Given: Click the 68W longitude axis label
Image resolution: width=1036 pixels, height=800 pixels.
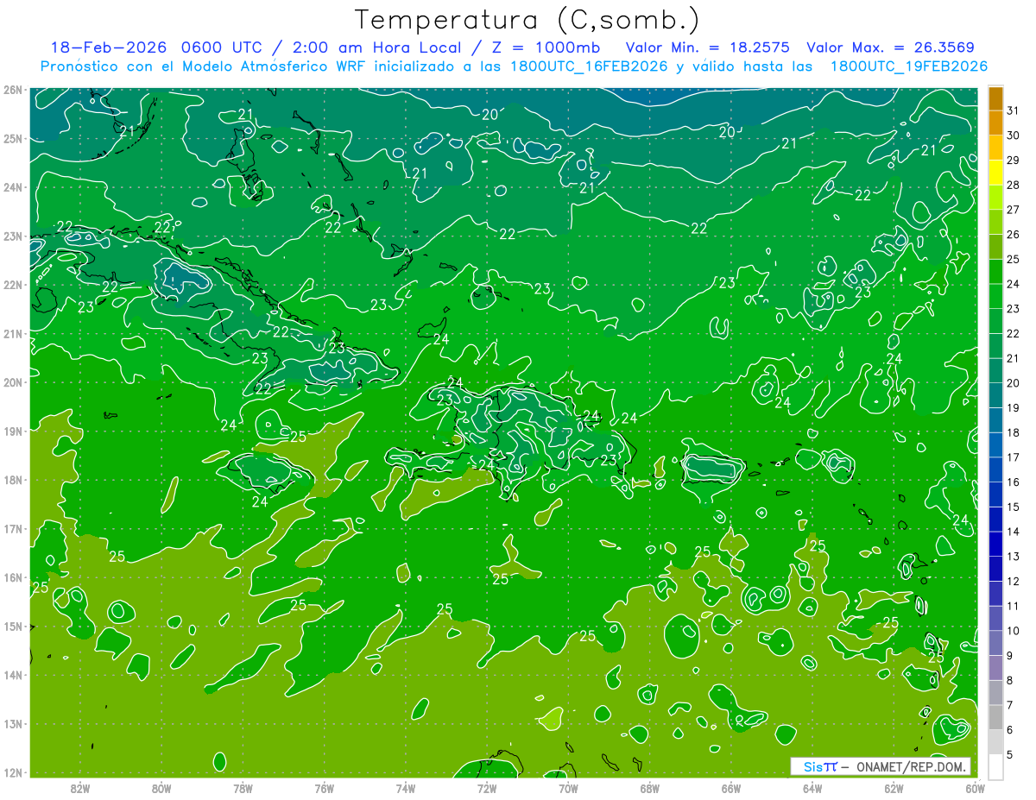Looking at the screenshot, I should [x=650, y=788].
